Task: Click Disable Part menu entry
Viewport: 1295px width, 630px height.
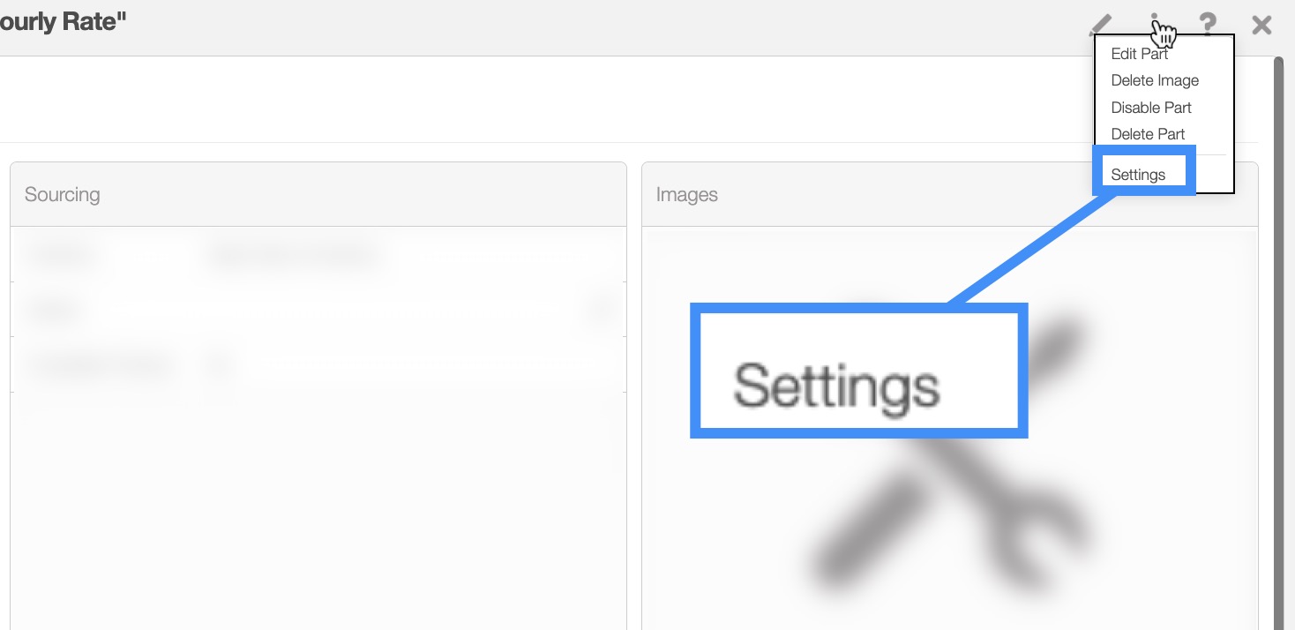Action: (x=1151, y=108)
